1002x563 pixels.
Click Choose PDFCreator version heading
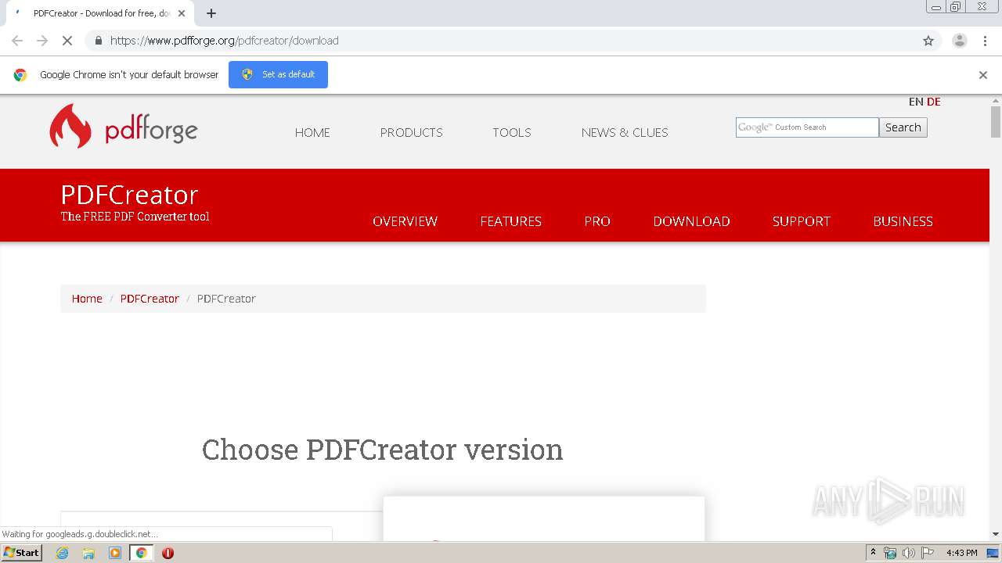[383, 450]
